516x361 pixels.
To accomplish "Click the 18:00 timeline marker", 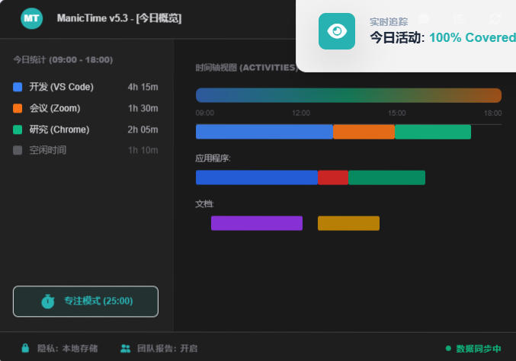I will [492, 113].
